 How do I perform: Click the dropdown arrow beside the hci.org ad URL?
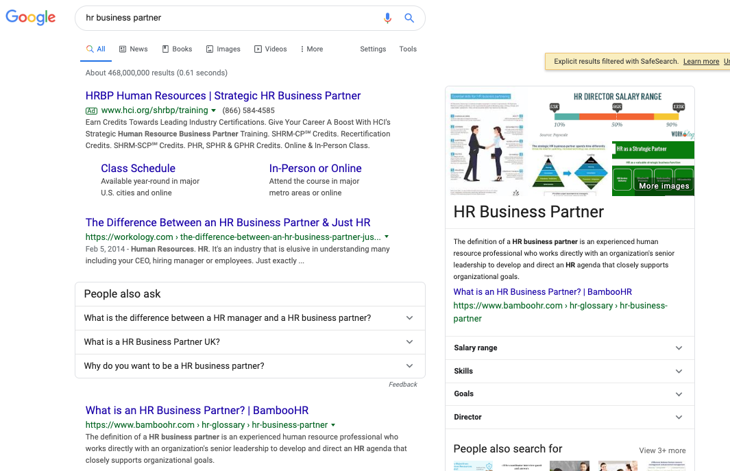pyautogui.click(x=214, y=111)
